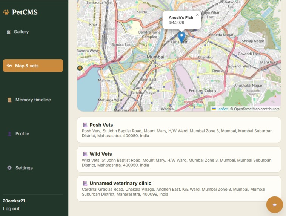Click the 20omkar21 username
The image size is (286, 216).
click(14, 201)
